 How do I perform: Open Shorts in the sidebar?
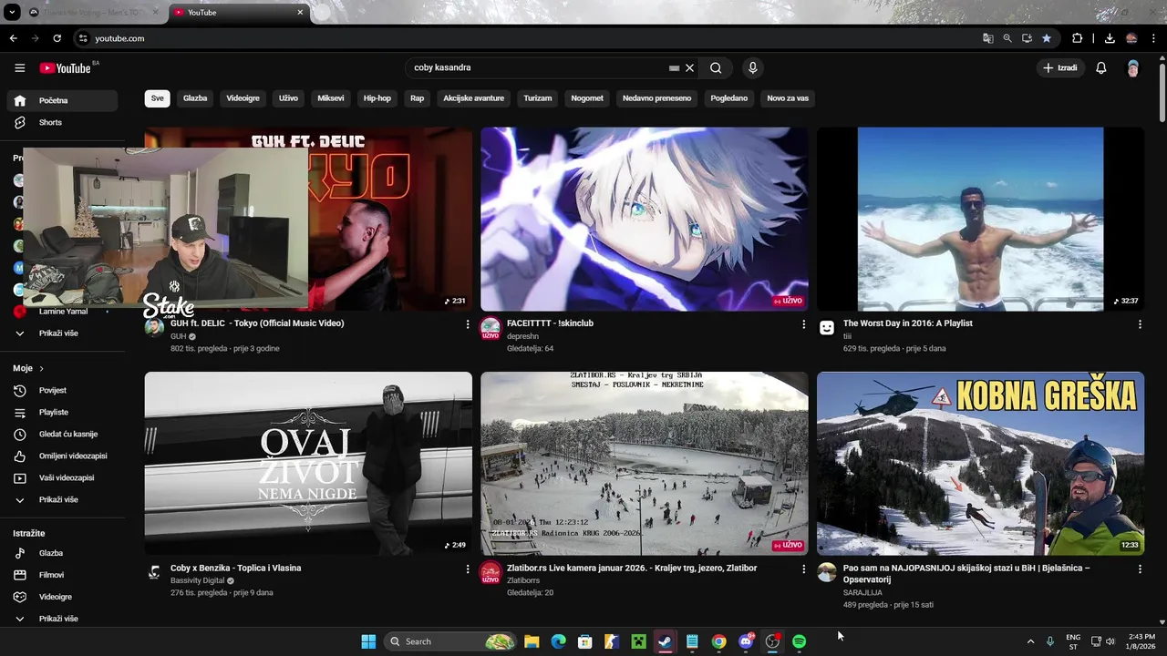(x=64, y=122)
